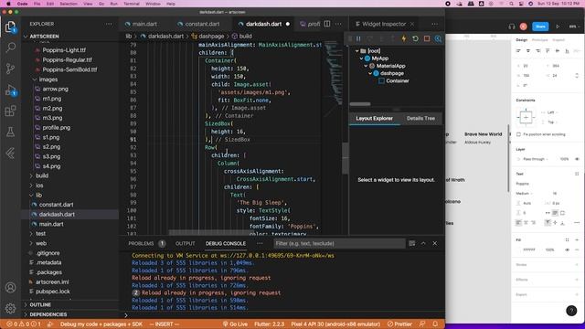The width and height of the screenshot is (585, 329).
Task: Close the bottom panel
Action: [435, 243]
